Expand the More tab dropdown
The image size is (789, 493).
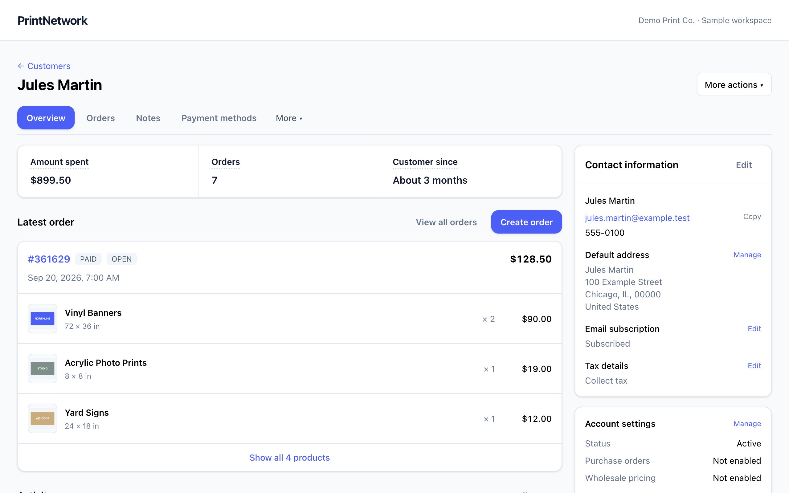[289, 118]
